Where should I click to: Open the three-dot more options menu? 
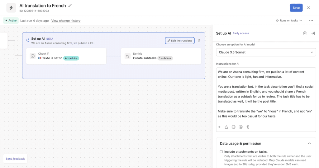(311, 21)
